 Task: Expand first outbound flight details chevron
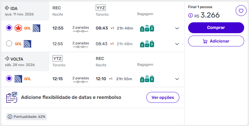(177, 28)
